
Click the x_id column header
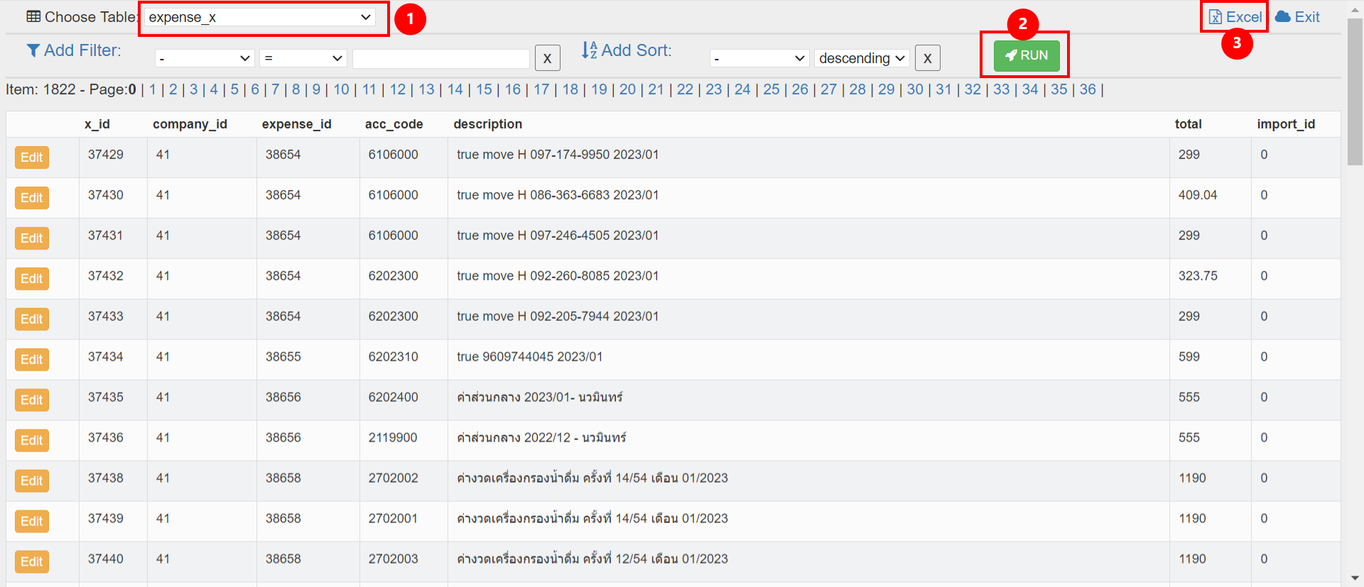97,124
